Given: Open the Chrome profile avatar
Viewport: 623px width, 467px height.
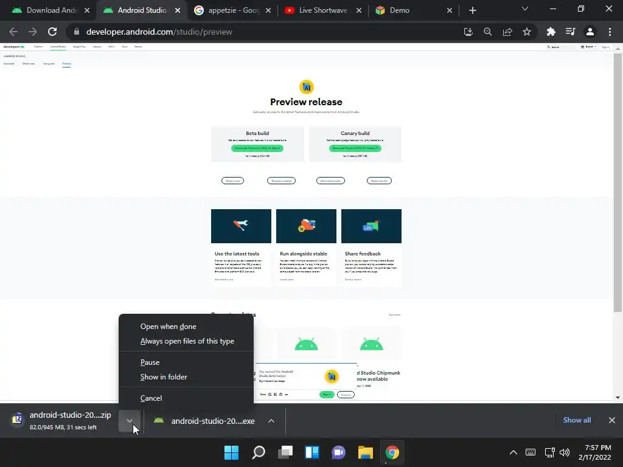Looking at the screenshot, I should coord(590,32).
